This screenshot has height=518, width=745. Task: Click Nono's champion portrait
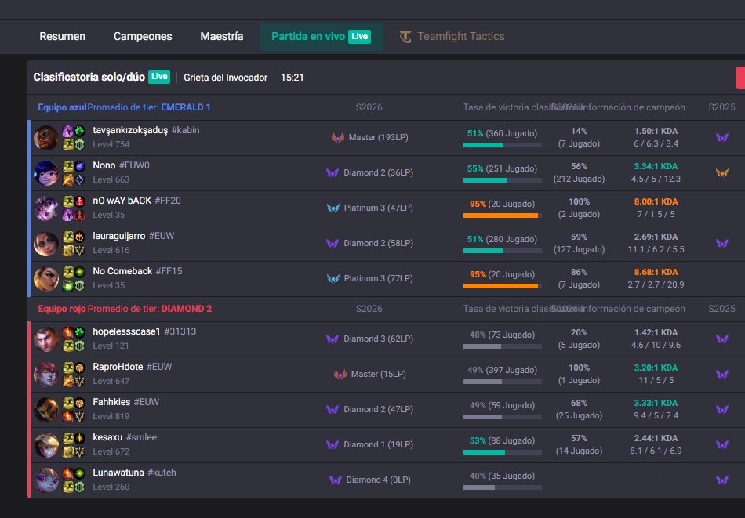(x=46, y=173)
